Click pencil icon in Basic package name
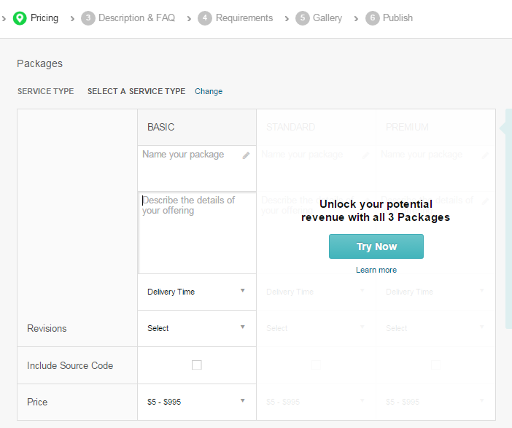Viewport: 512px width, 428px height. (x=247, y=155)
